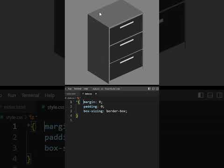Click the top drawer handle of cabinet
The image size is (224, 168).
(x=127, y=25)
